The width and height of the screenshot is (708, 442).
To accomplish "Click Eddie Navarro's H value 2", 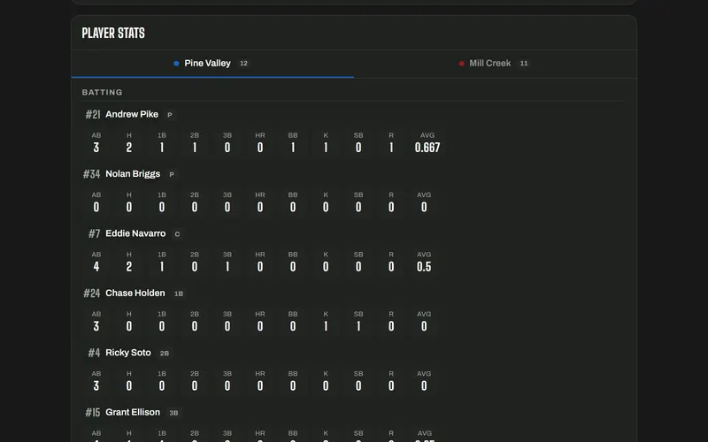I will point(129,267).
